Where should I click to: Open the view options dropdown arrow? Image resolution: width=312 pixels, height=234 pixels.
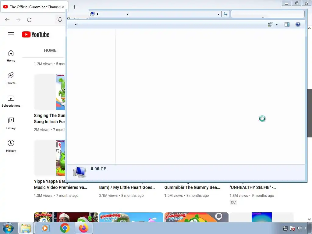[x=277, y=24]
